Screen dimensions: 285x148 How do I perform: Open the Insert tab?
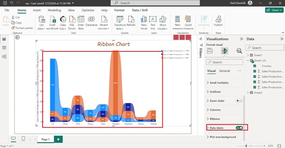(x=37, y=10)
